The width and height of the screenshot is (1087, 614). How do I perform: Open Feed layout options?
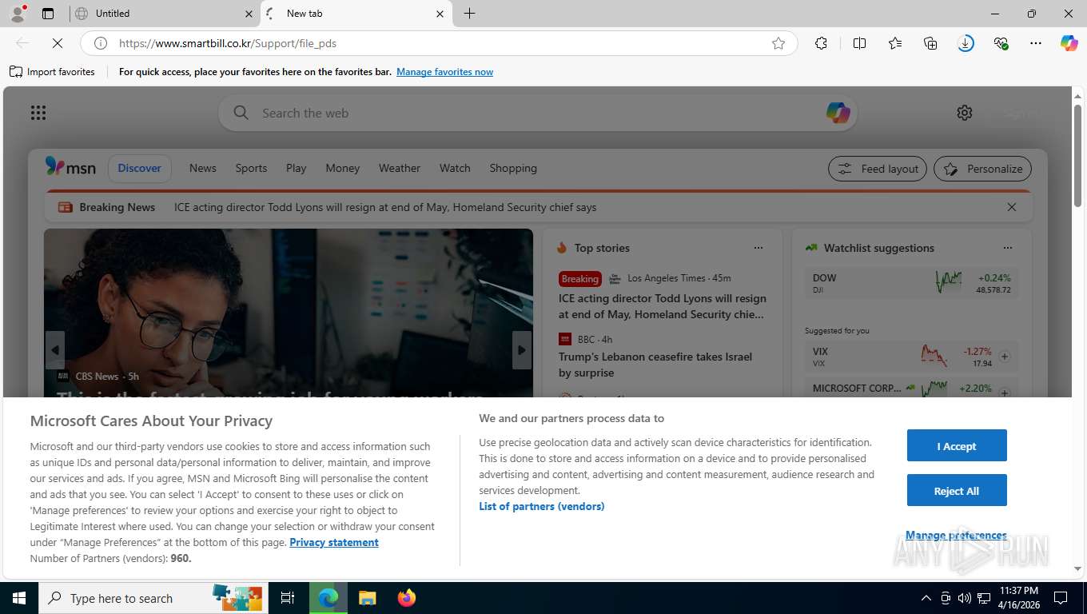click(878, 169)
